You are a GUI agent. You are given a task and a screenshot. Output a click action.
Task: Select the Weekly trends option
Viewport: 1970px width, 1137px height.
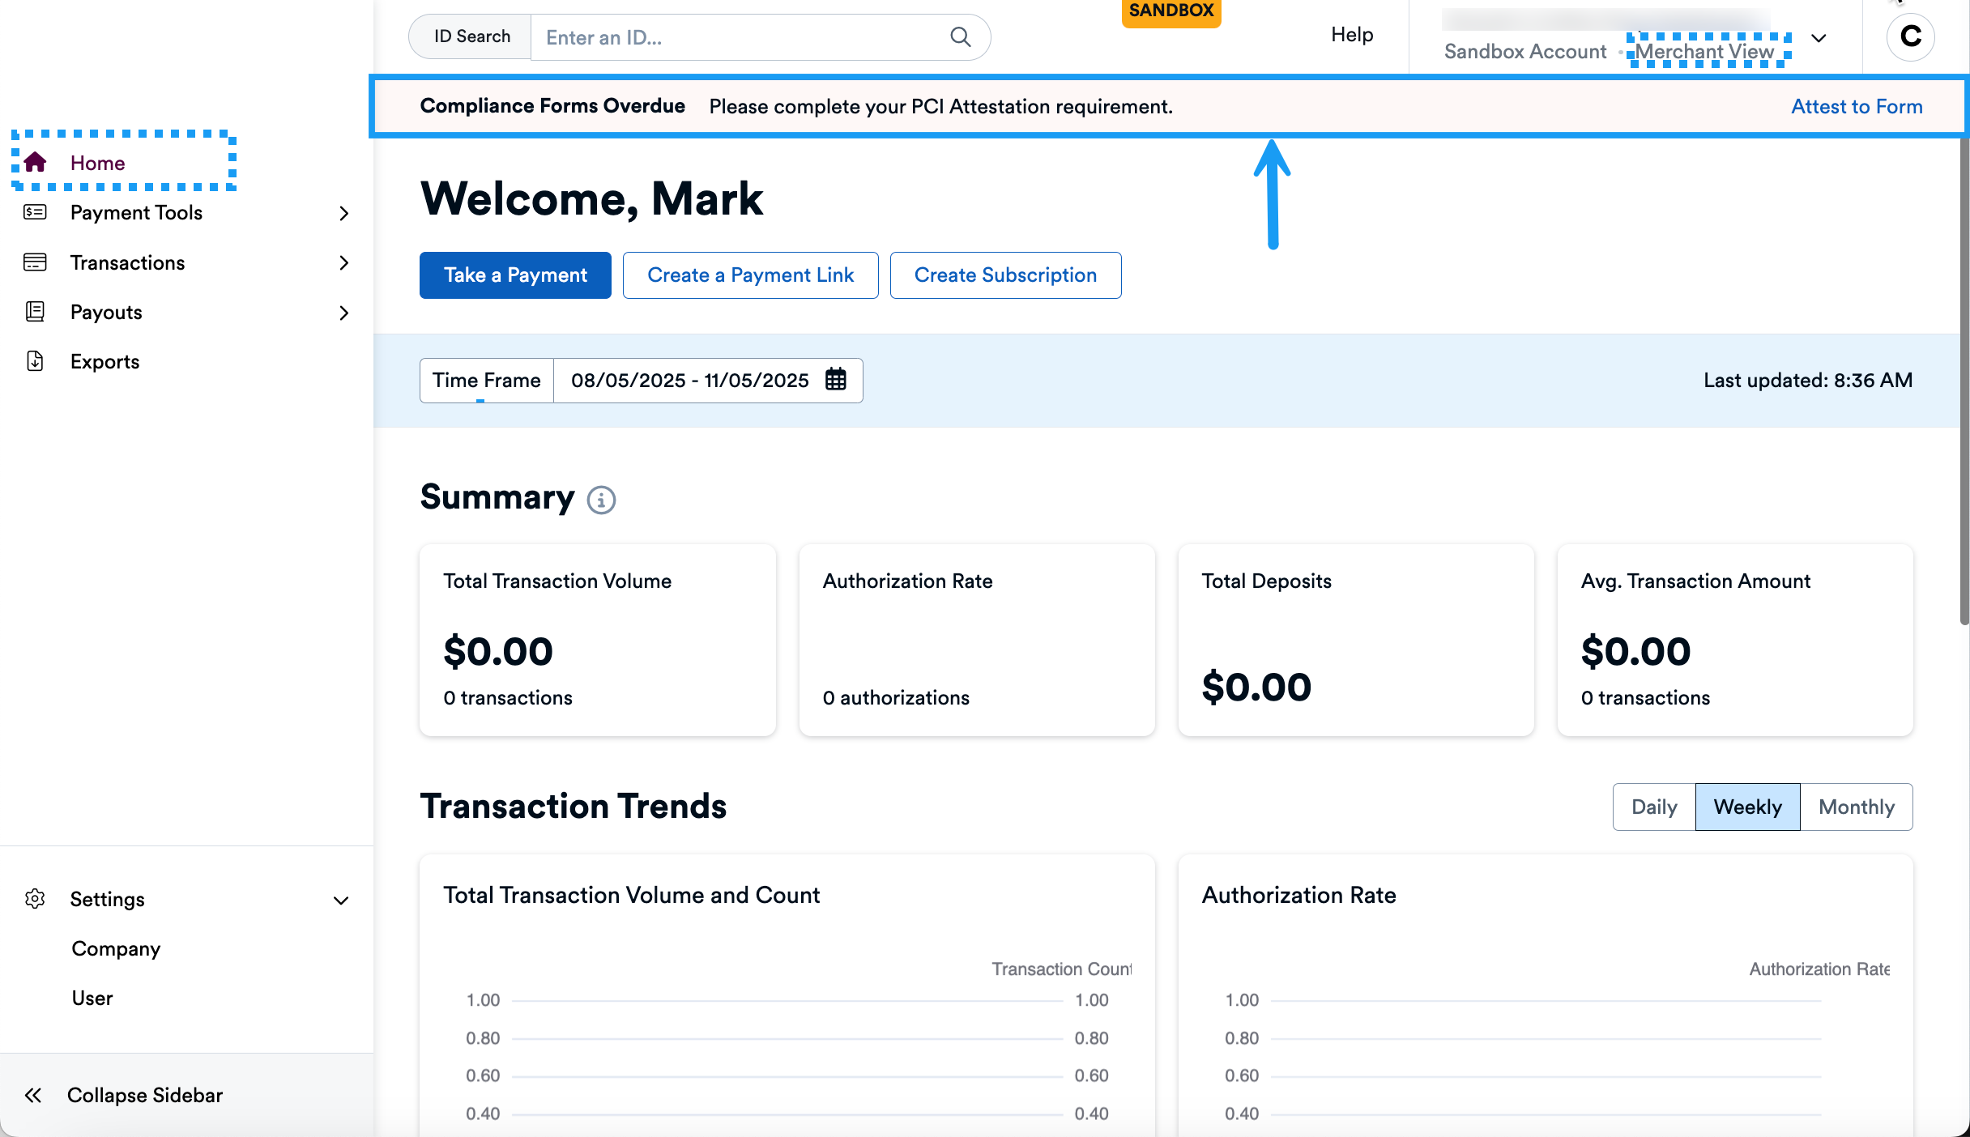1747,807
